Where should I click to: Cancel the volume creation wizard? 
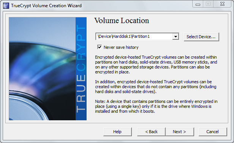point(213,132)
